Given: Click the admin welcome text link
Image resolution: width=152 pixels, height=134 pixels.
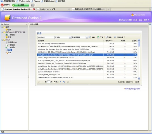Looking at the screenshot, I should 123,20.
